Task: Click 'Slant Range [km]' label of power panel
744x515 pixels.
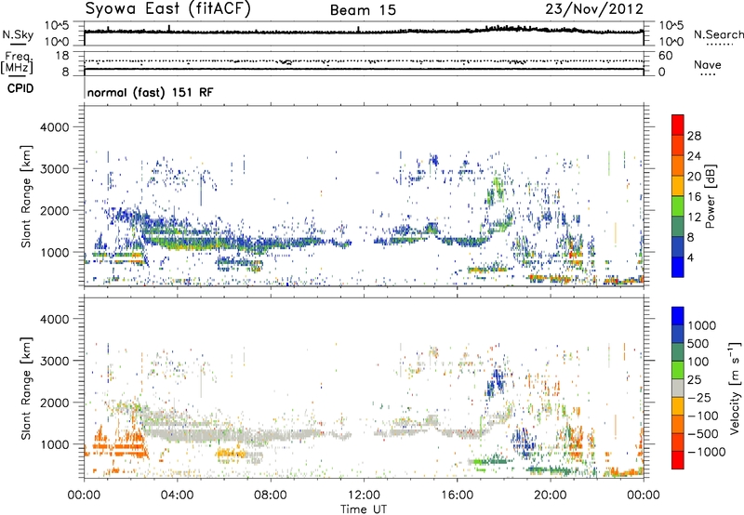Action: pos(26,196)
